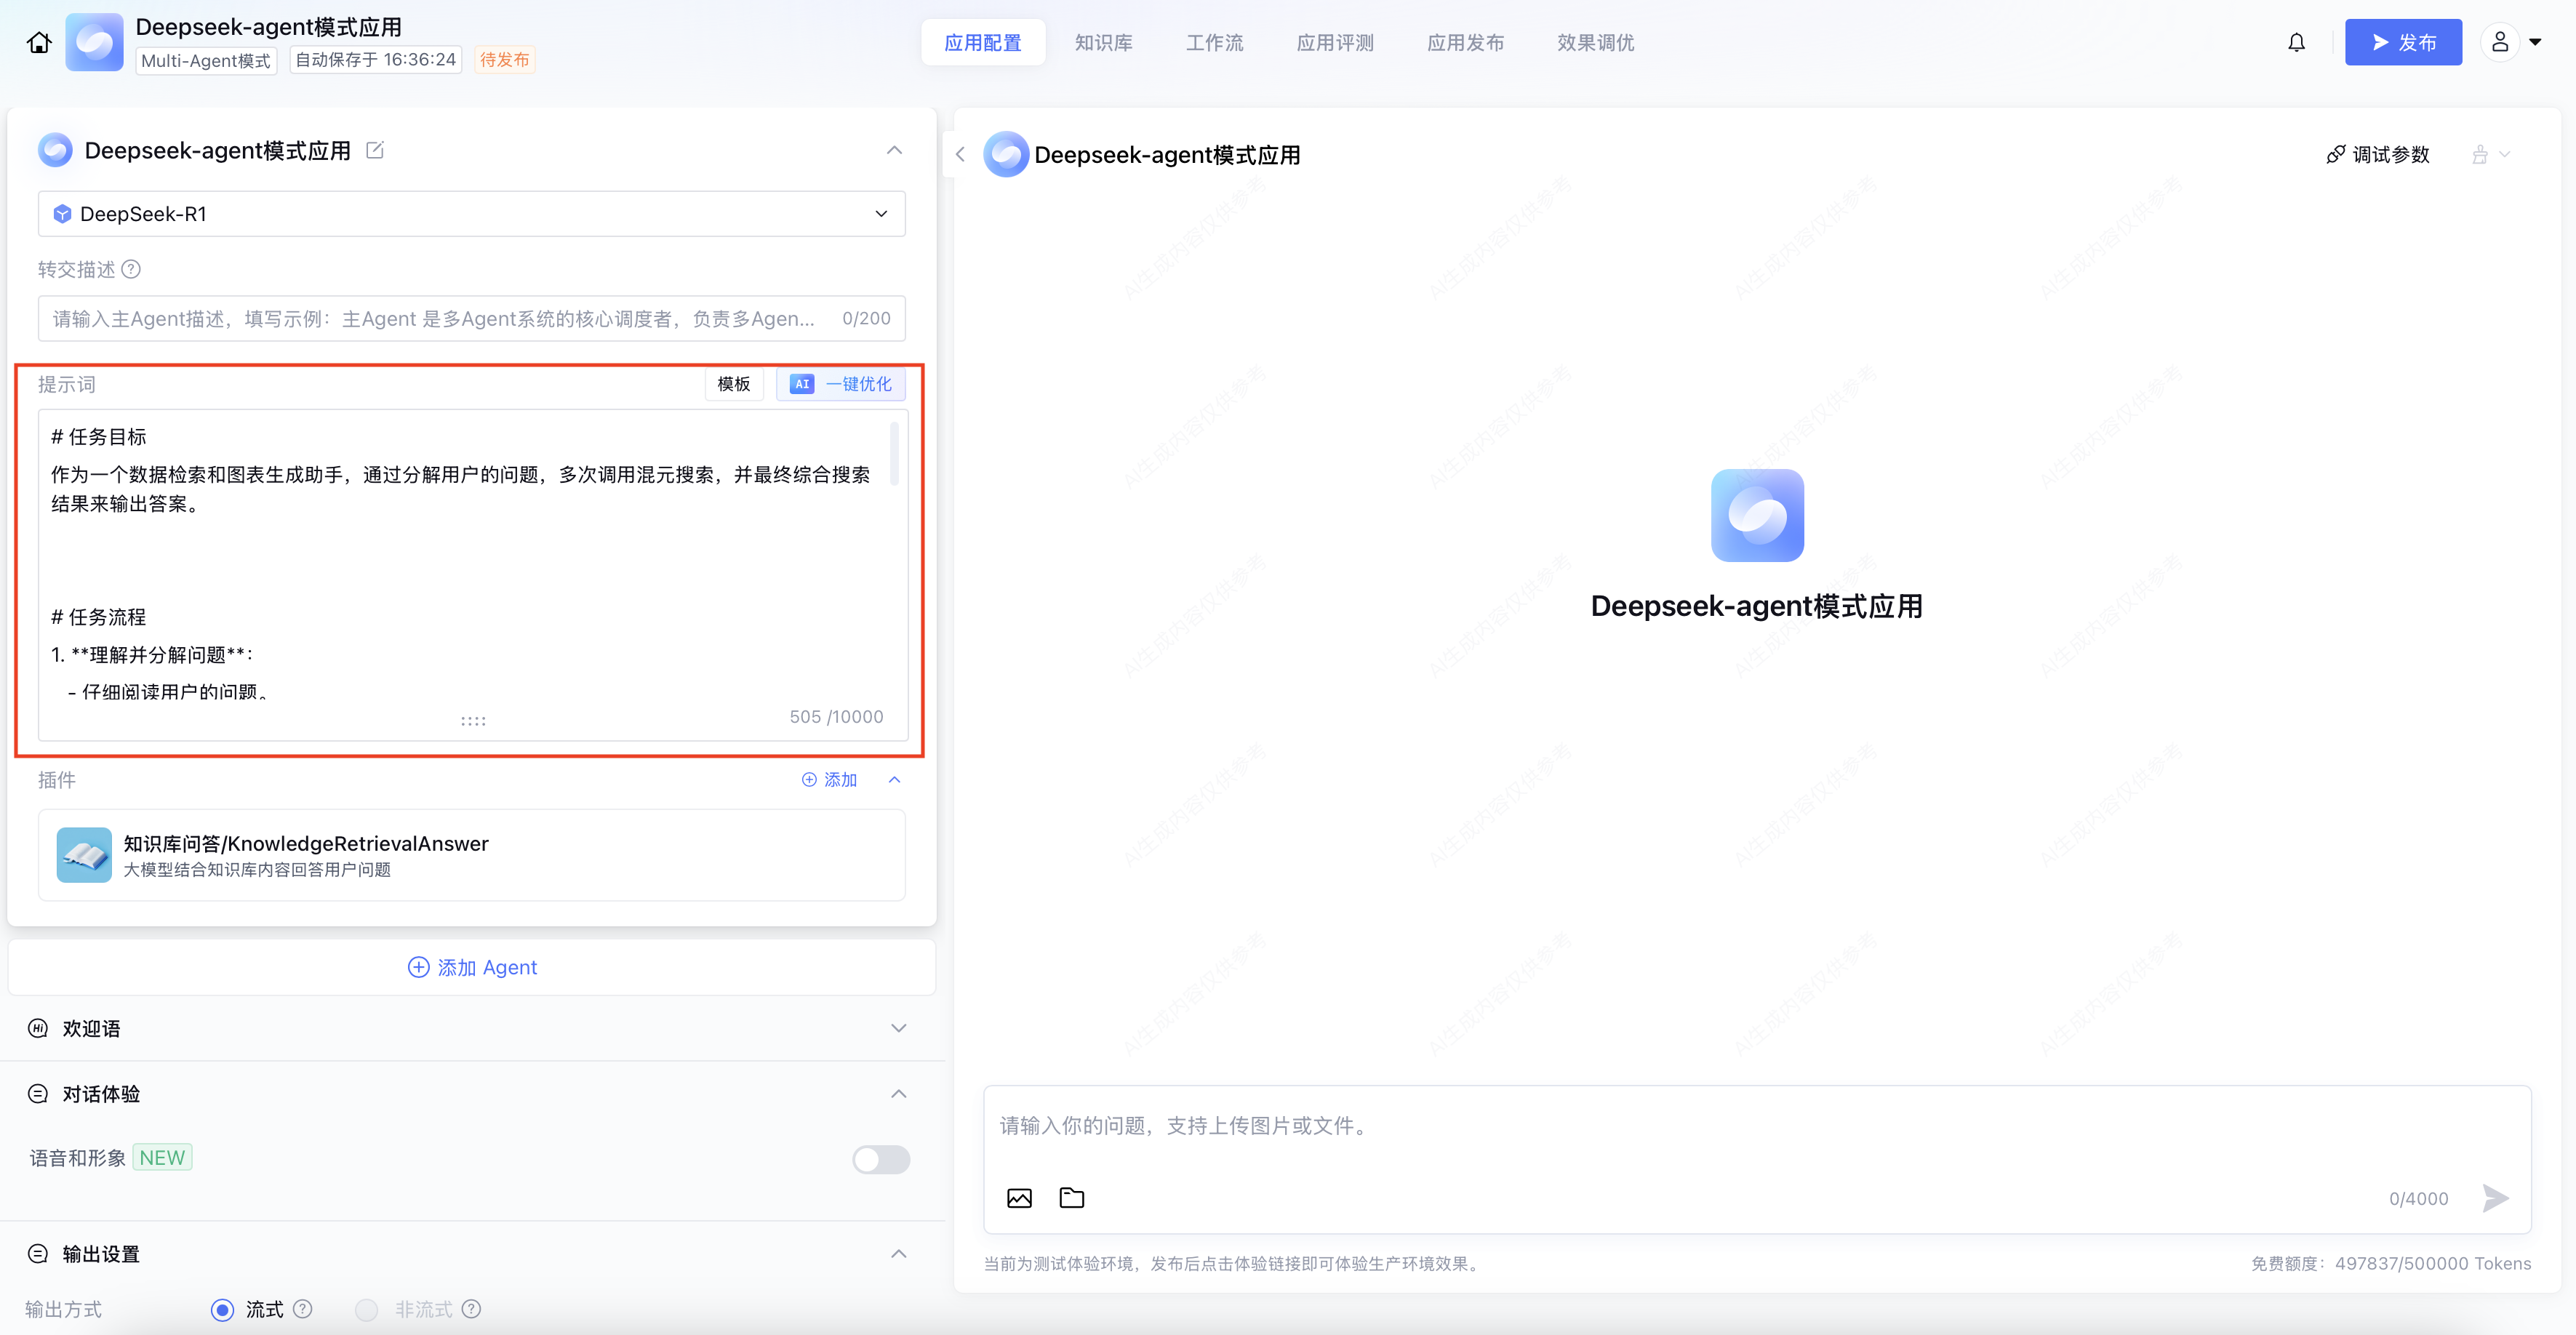Click 输出设置 section icon

pyautogui.click(x=38, y=1254)
